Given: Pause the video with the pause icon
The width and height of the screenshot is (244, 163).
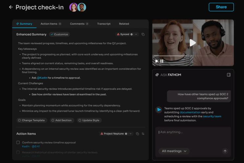Looking at the screenshot, I should tap(162, 61).
